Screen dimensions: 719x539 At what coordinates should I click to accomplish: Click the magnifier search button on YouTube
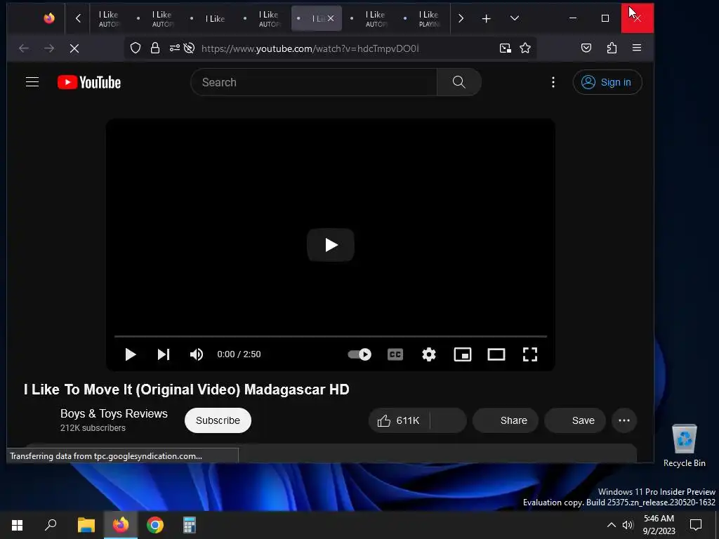coord(459,82)
